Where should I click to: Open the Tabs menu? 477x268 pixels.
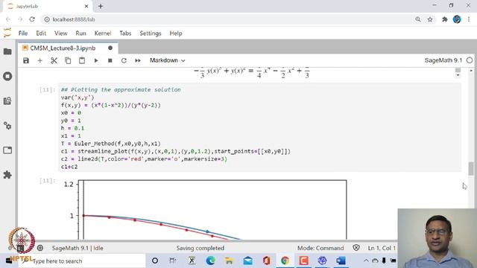click(125, 33)
